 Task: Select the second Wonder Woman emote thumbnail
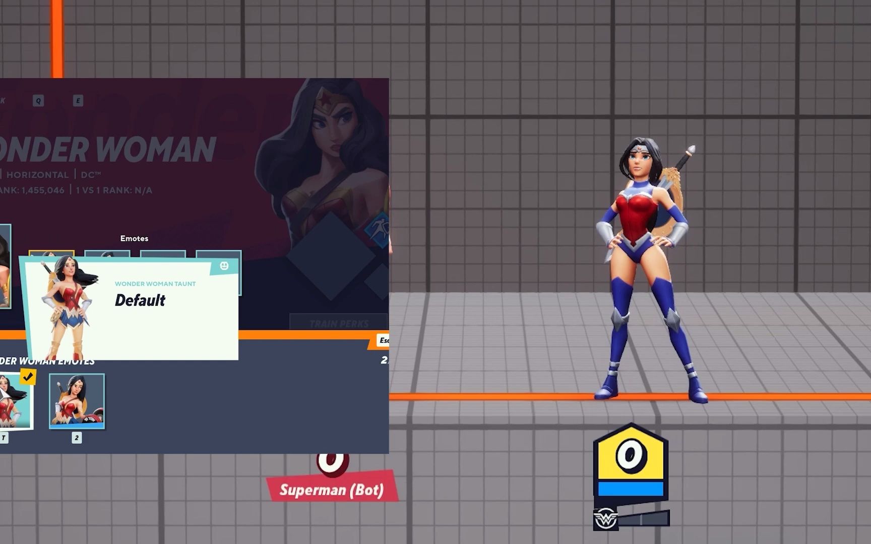point(77,401)
